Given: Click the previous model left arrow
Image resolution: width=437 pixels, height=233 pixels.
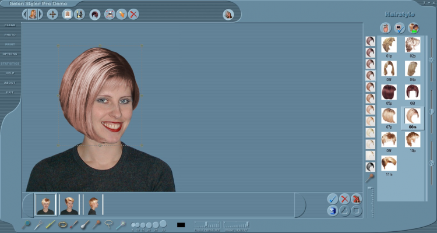Looking at the screenshot, I should point(25,14).
